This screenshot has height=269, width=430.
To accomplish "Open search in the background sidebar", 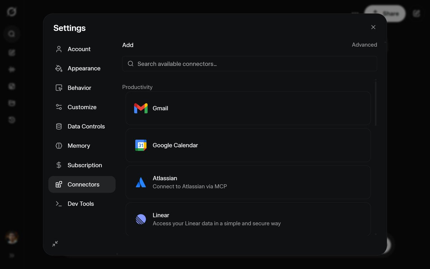I will [x=12, y=34].
